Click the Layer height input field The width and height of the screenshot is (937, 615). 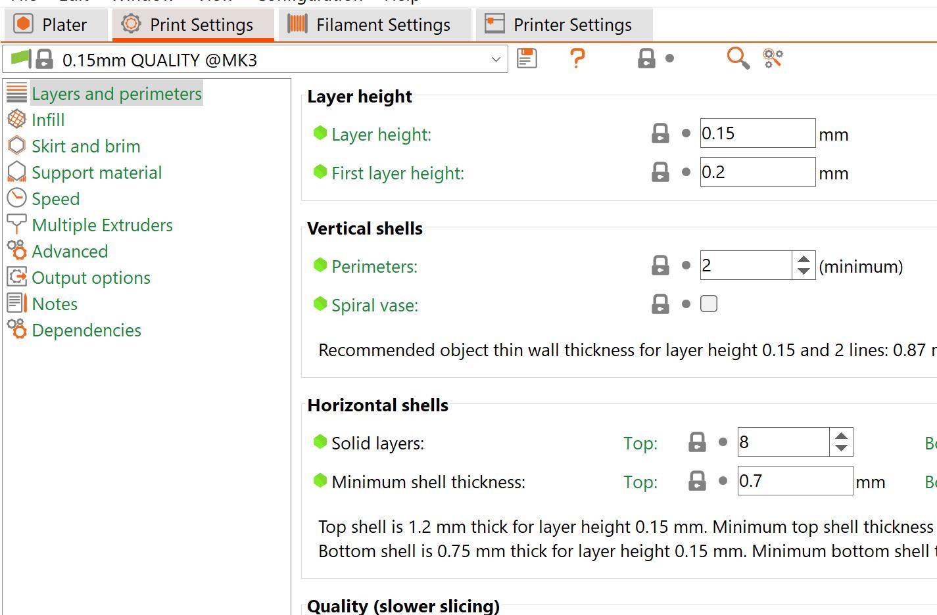tap(757, 134)
